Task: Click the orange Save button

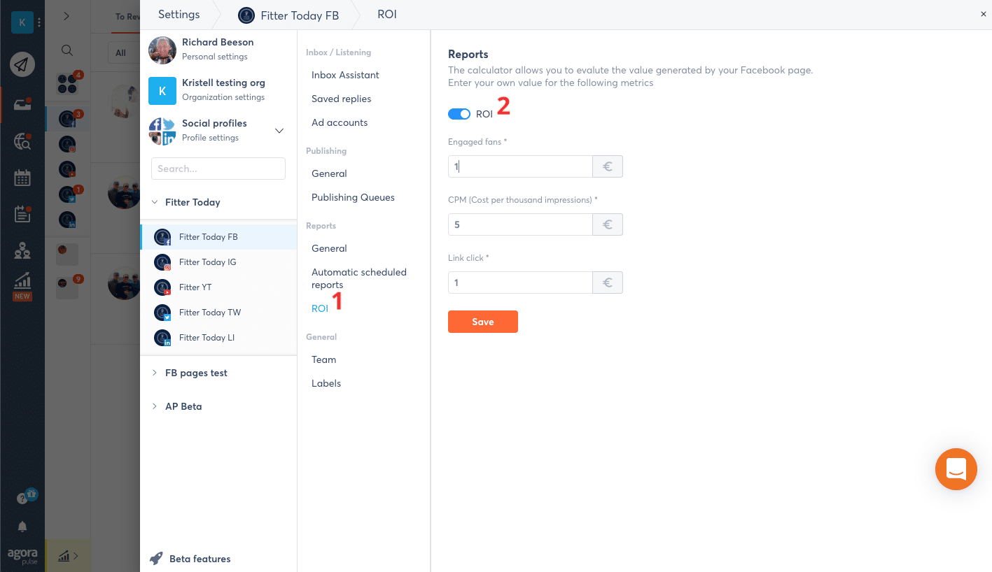Action: pos(482,322)
